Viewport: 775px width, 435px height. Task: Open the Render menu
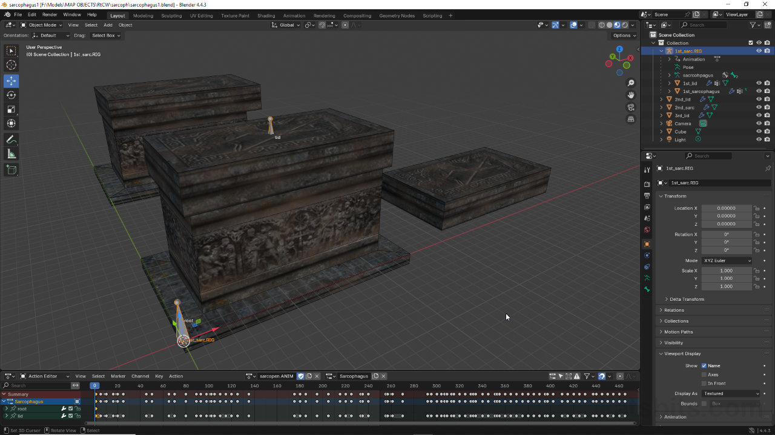(50, 14)
